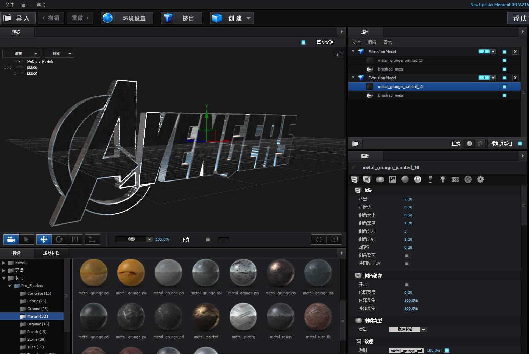Hide the group 2 Extrusion Model
This screenshot has width=529, height=354.
(x=505, y=52)
